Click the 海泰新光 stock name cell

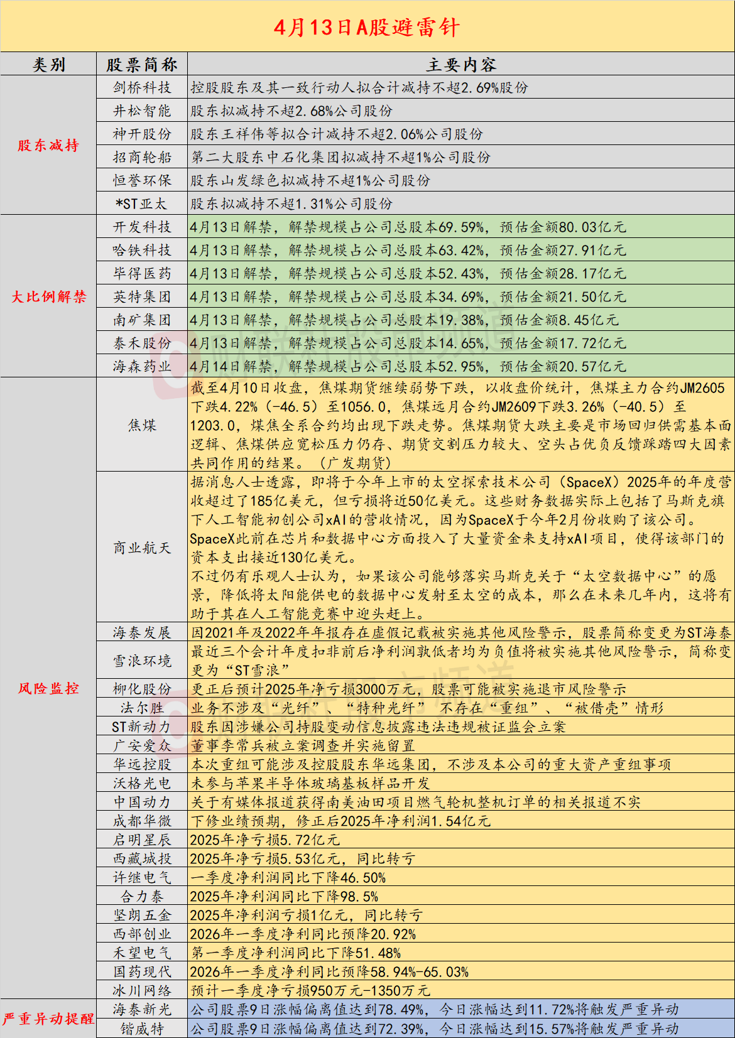(142, 1009)
